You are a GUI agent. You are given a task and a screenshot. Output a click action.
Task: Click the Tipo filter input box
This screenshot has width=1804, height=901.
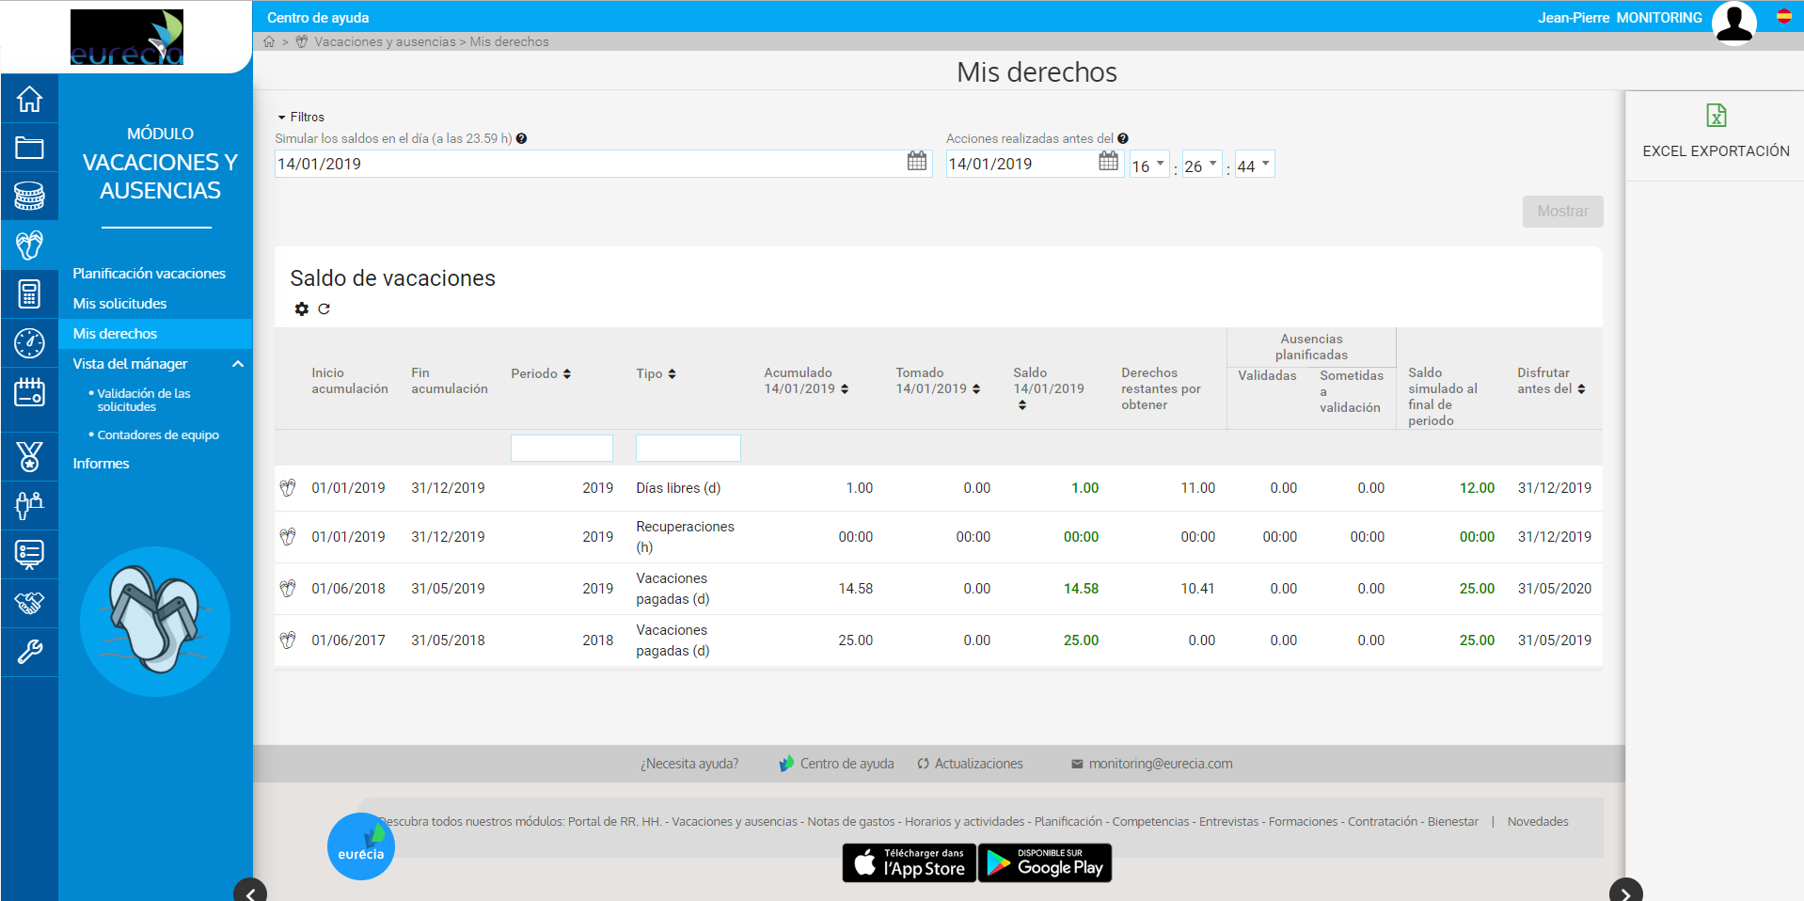[688, 448]
